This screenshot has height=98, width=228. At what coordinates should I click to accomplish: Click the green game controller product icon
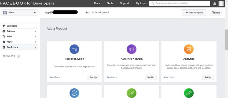(189, 93)
